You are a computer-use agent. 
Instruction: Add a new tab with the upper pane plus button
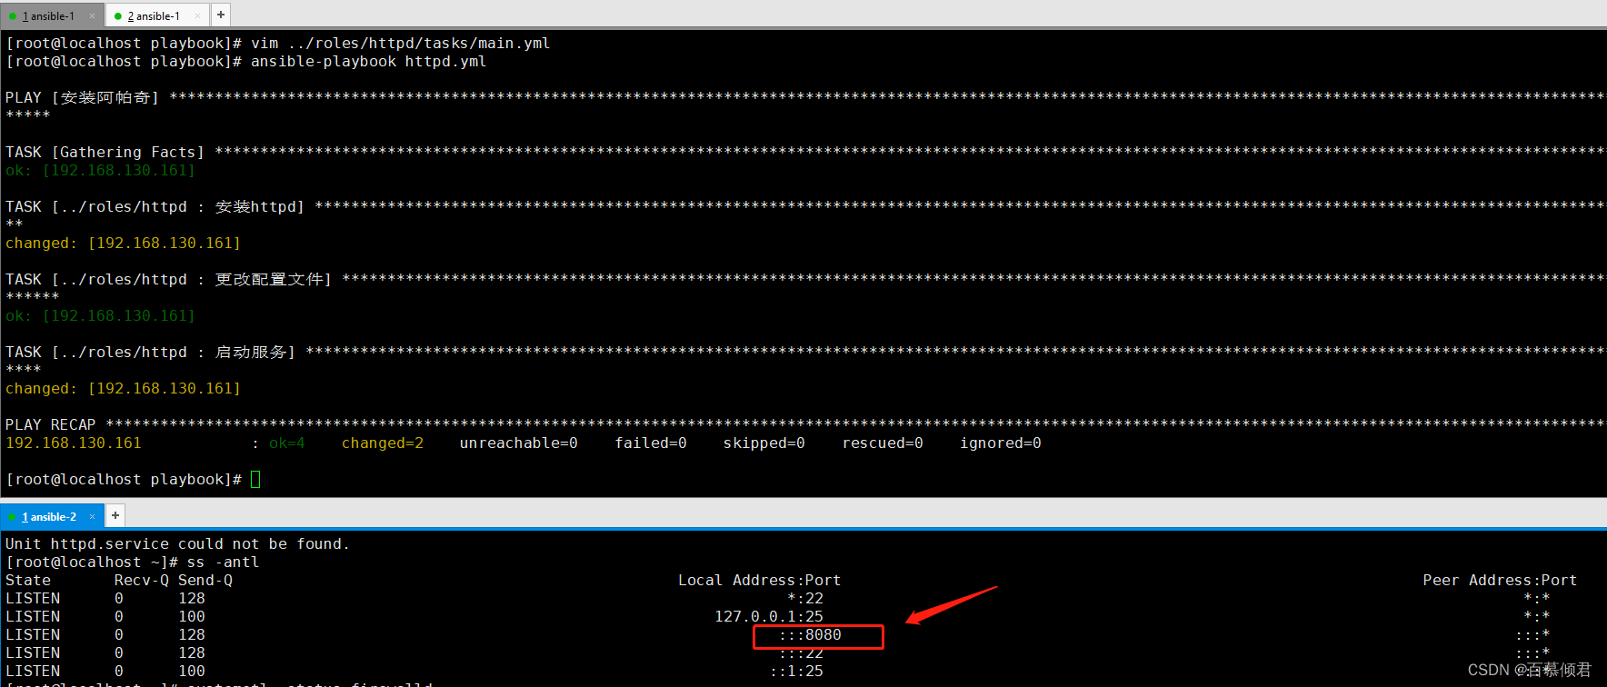point(221,15)
